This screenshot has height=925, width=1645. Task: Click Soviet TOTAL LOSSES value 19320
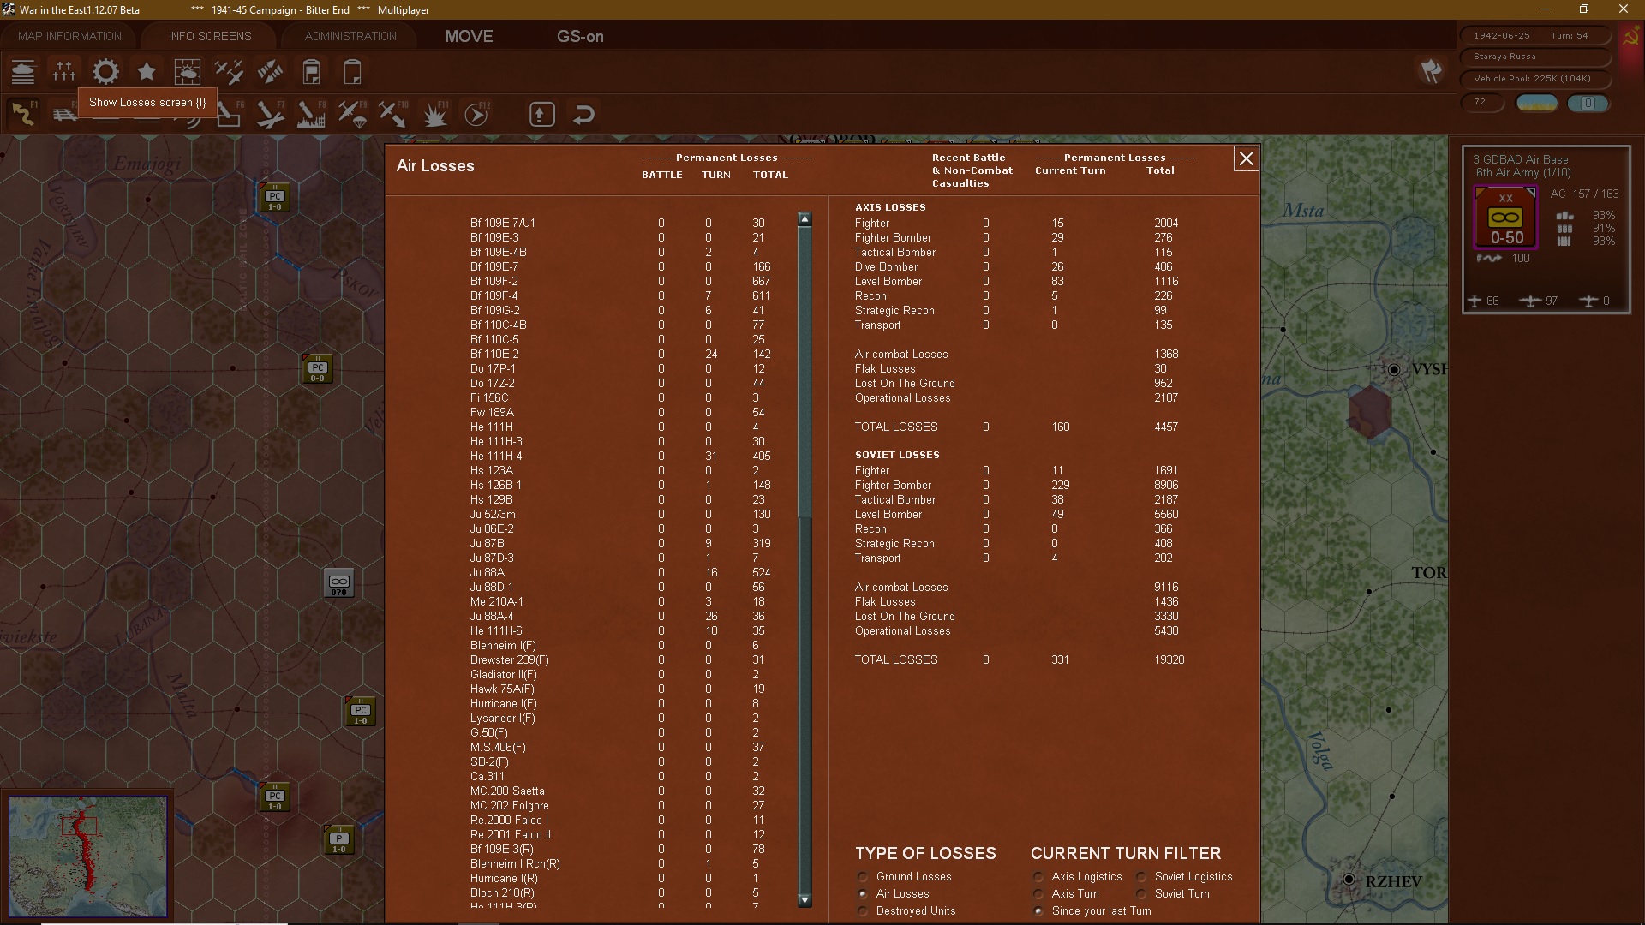[x=1169, y=659]
